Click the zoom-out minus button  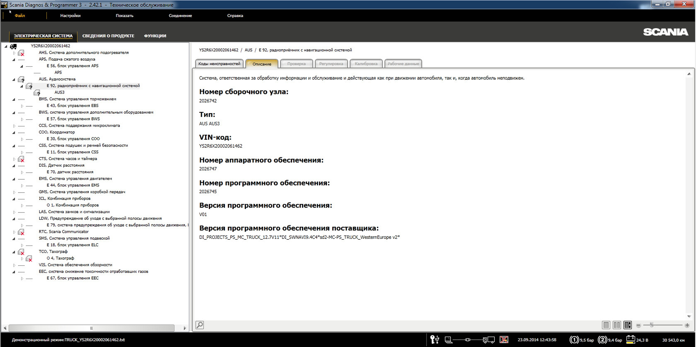[638, 325]
